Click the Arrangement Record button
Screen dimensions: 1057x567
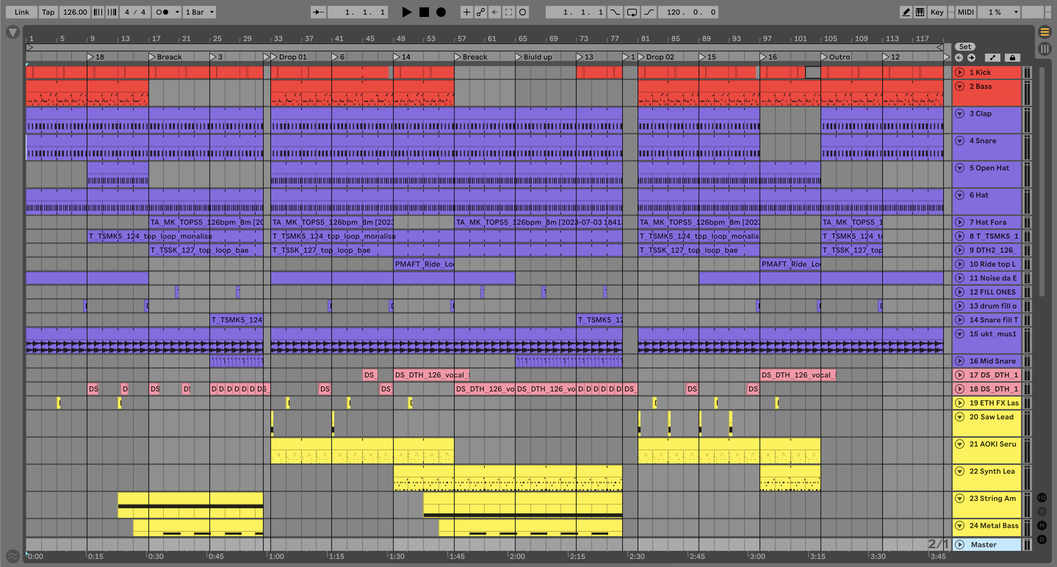click(441, 12)
